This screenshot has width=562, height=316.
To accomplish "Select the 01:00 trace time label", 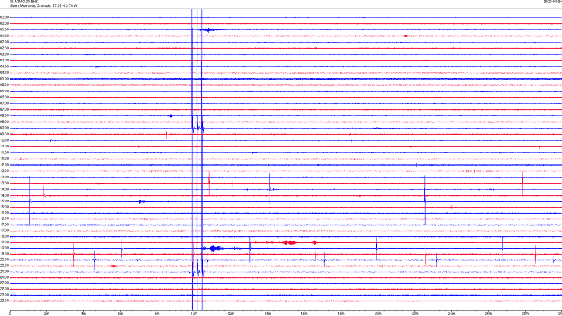I will click(x=4, y=30).
